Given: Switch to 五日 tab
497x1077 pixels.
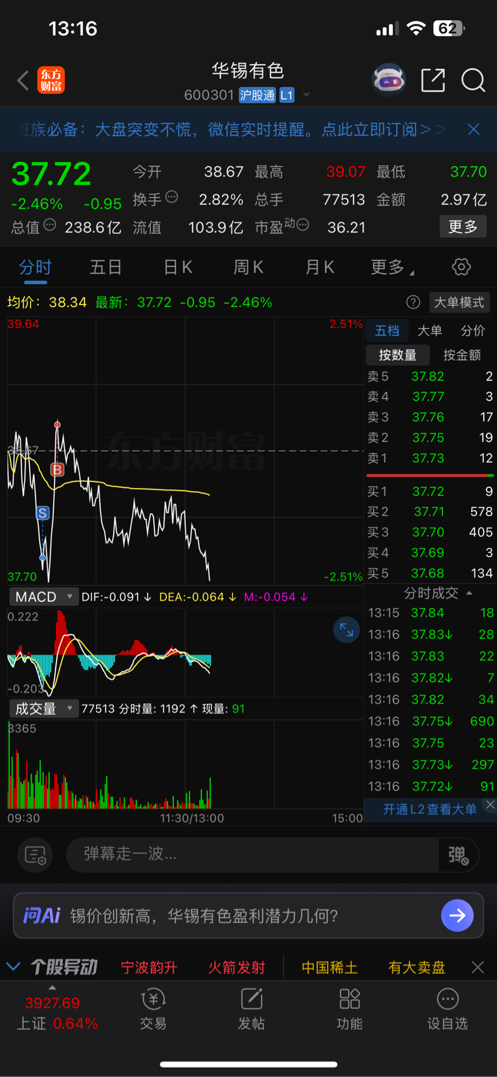Looking at the screenshot, I should (106, 267).
